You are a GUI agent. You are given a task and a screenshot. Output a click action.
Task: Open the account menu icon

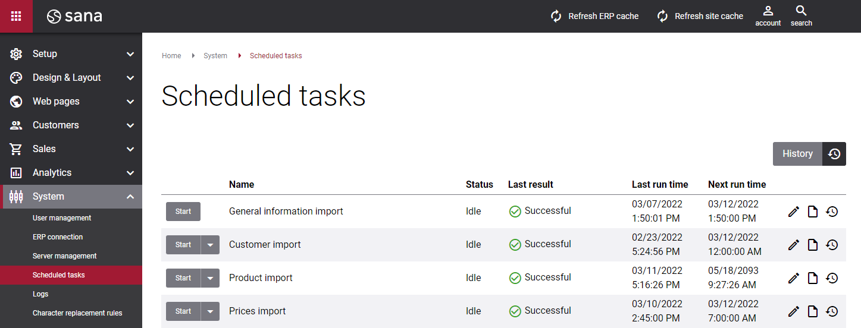point(768,11)
